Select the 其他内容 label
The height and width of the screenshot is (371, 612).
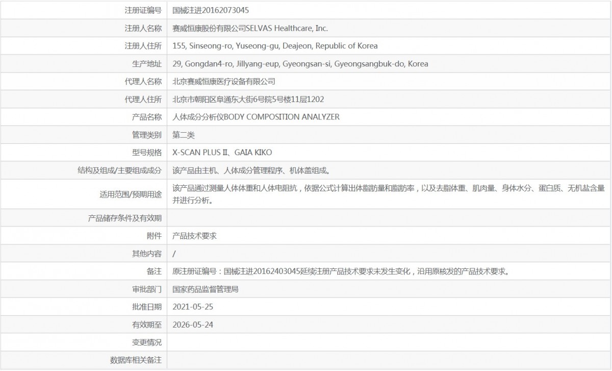(146, 254)
